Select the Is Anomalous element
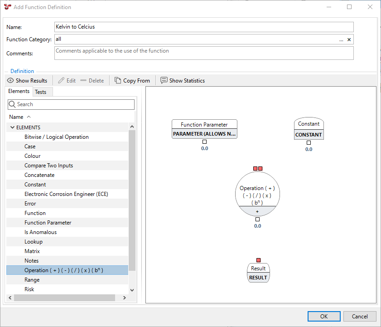381x327 pixels. click(x=68, y=232)
